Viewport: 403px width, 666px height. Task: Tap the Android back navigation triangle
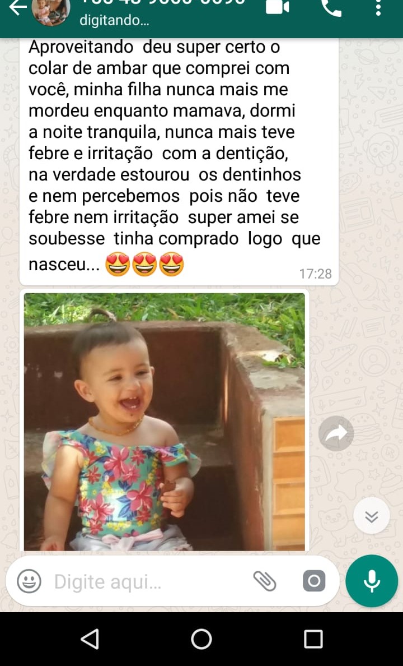click(90, 639)
